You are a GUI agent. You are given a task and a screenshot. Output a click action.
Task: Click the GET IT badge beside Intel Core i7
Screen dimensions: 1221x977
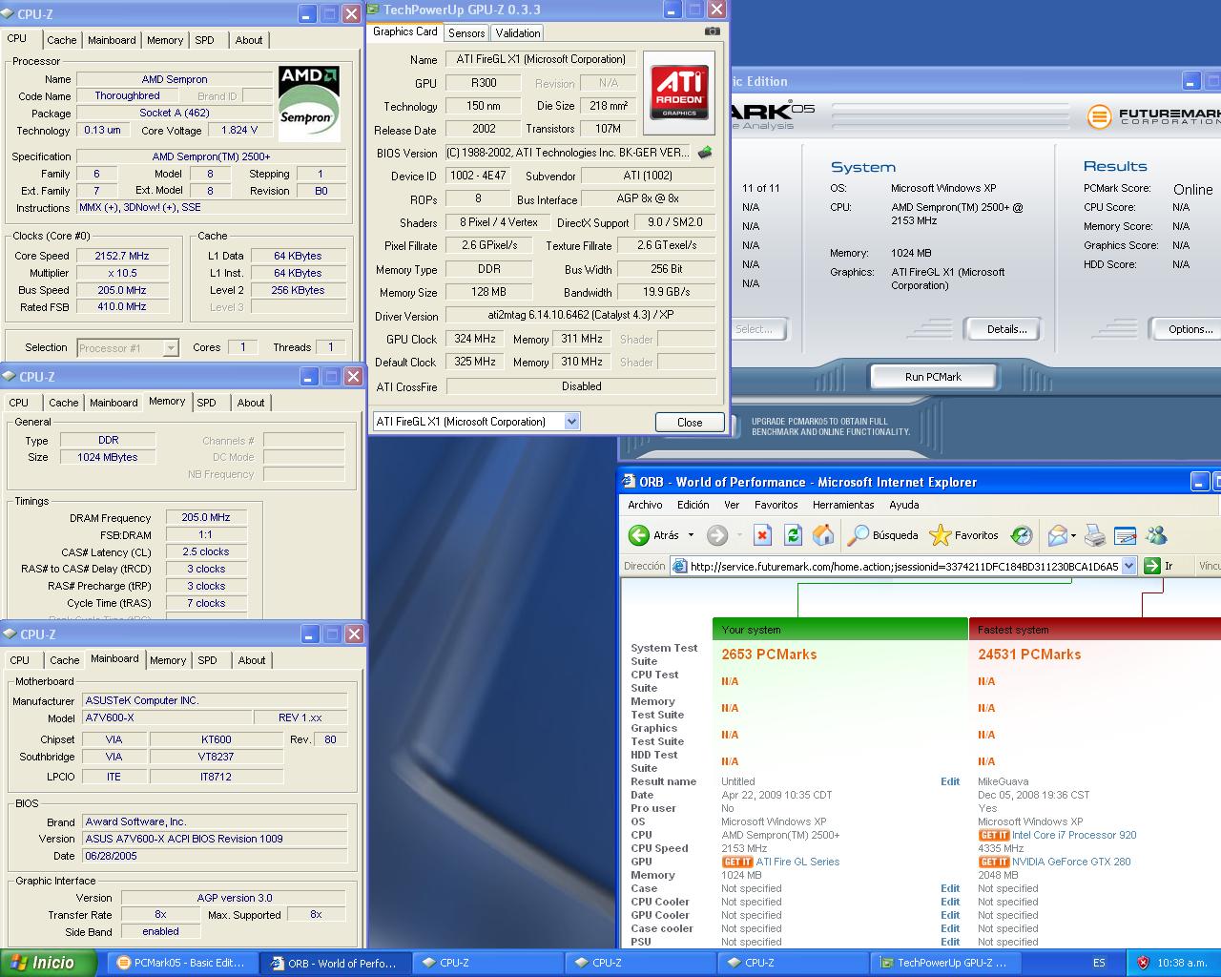994,835
